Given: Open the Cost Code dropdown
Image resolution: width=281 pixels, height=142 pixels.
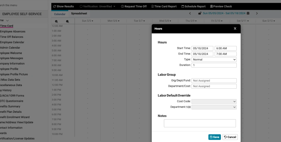Looking at the screenshot, I should point(214,102).
